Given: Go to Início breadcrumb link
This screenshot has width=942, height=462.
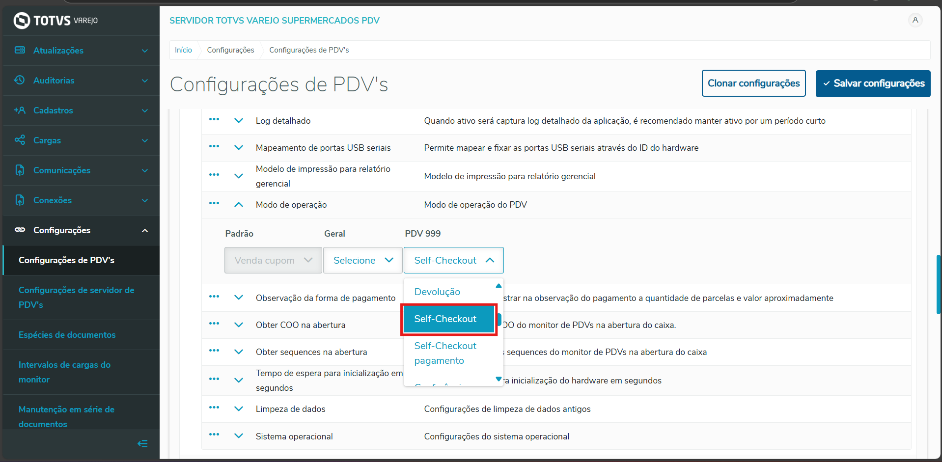Looking at the screenshot, I should pos(183,50).
